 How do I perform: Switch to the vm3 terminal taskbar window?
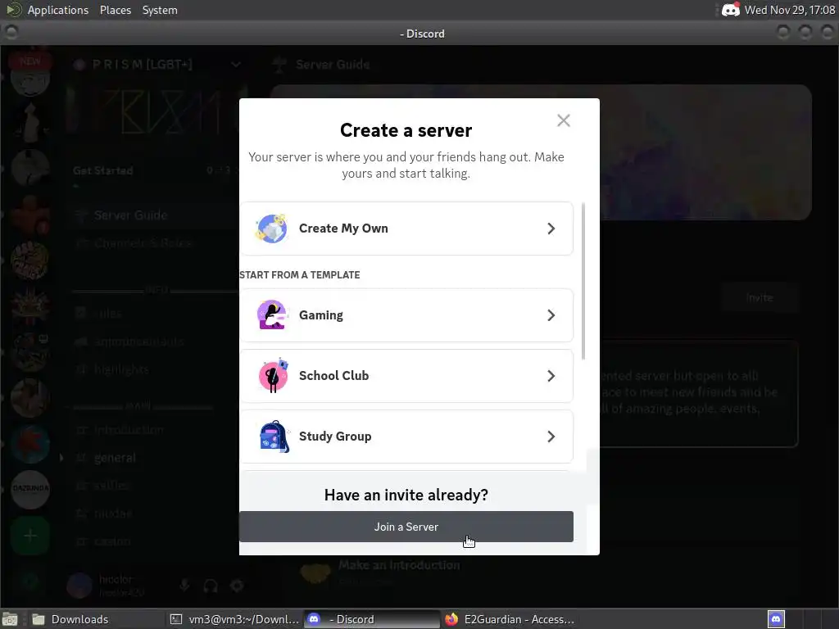click(234, 619)
